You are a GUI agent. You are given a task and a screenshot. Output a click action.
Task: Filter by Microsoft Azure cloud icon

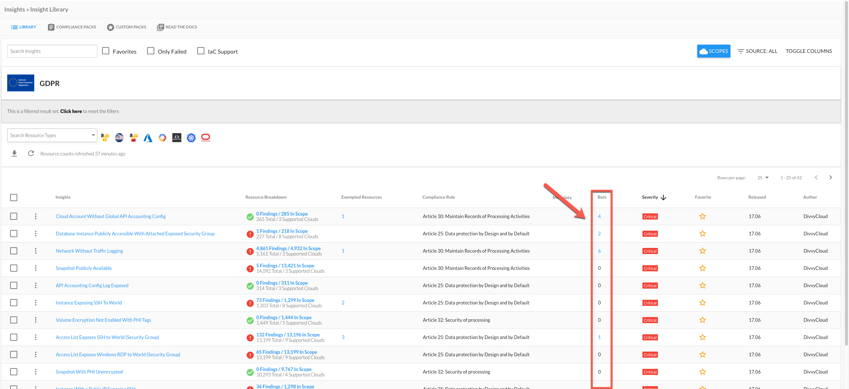pyautogui.click(x=148, y=137)
